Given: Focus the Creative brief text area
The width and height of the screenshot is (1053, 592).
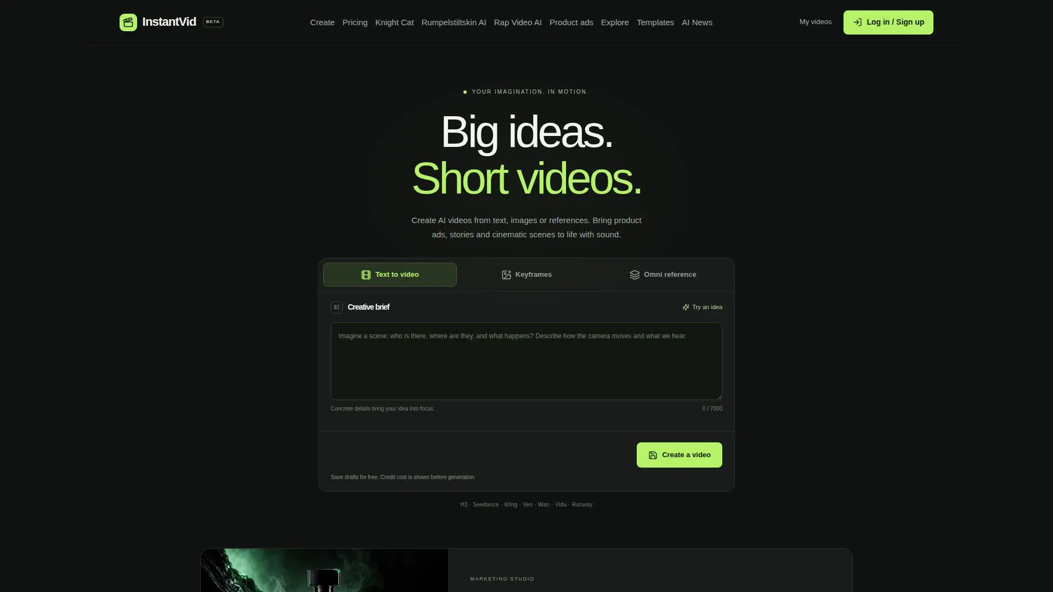Looking at the screenshot, I should click(526, 361).
